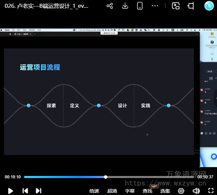Download the video using the download icon
Screen dimensions: 217x195
[x=125, y=6]
